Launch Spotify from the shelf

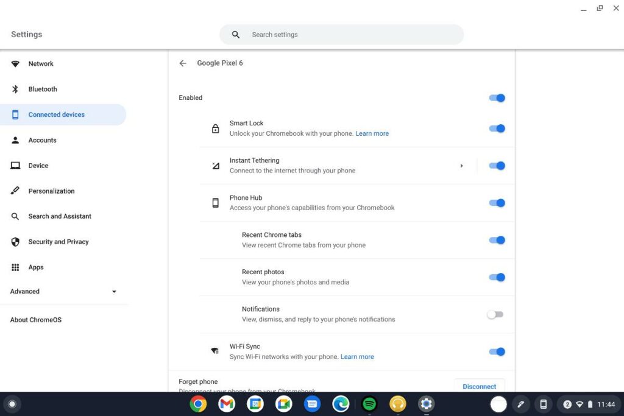pos(369,404)
